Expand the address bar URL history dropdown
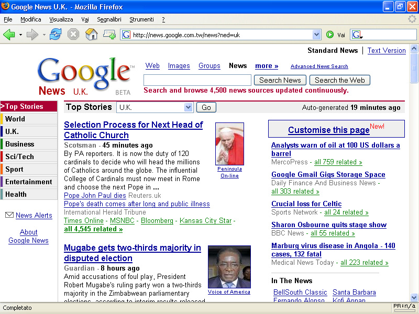This screenshot has width=419, height=314. (317, 35)
